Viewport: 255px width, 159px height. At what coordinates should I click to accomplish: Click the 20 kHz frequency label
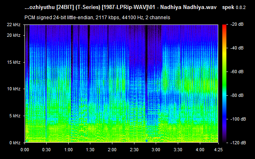coord(13,35)
